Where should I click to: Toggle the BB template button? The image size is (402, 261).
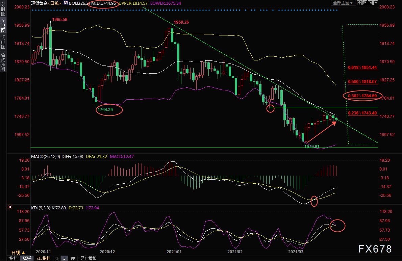tap(73, 258)
